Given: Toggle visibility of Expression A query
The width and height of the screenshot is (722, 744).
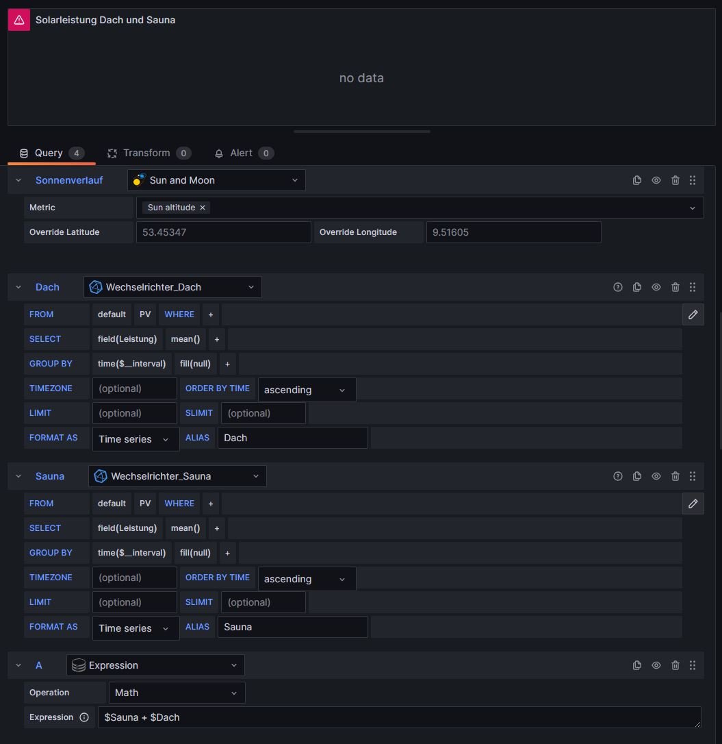Looking at the screenshot, I should tap(656, 665).
